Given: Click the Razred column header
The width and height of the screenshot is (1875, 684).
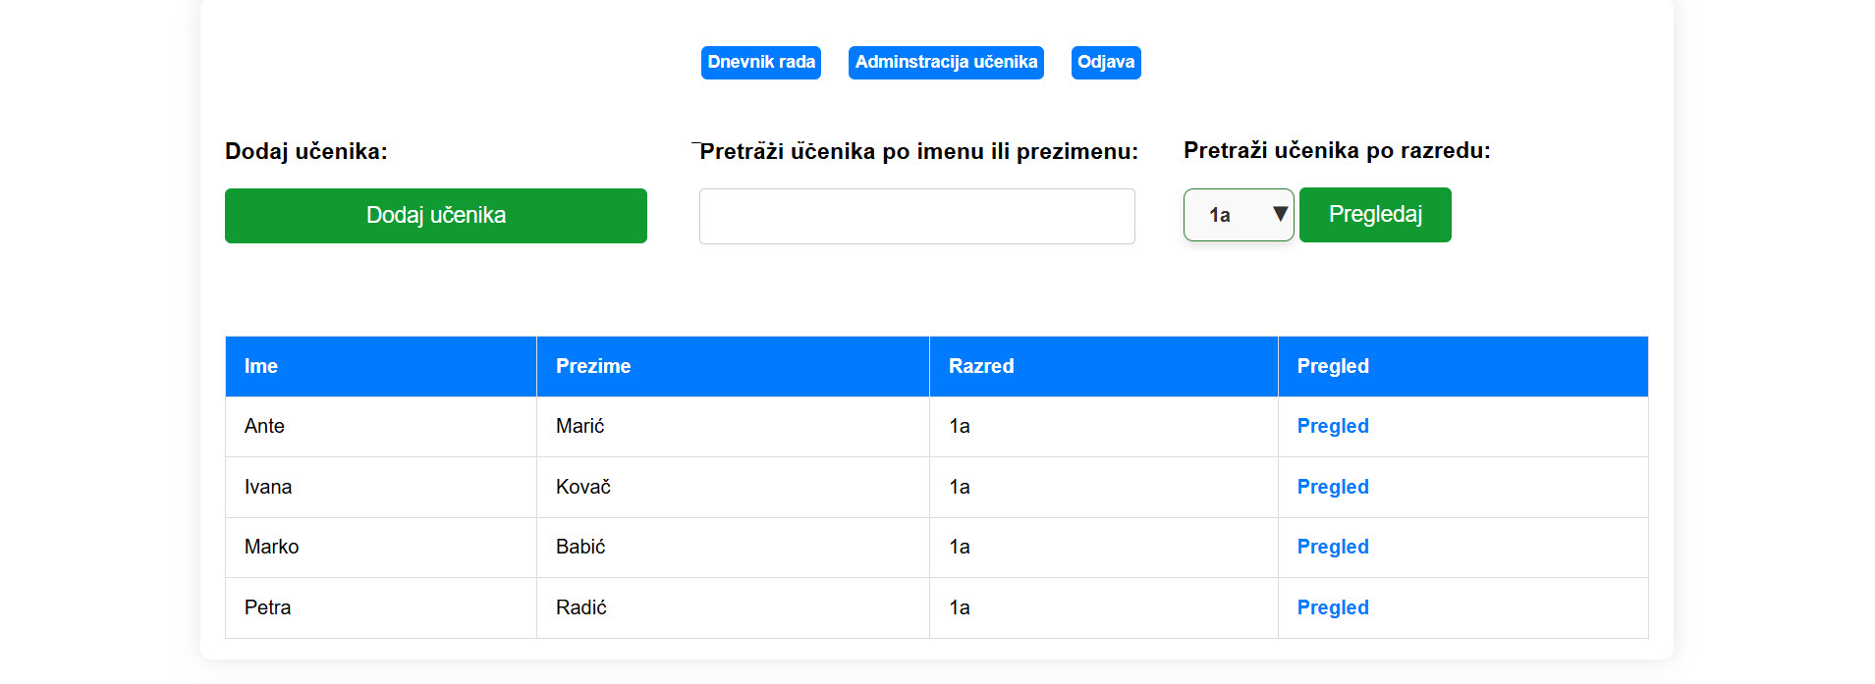Looking at the screenshot, I should 982,366.
